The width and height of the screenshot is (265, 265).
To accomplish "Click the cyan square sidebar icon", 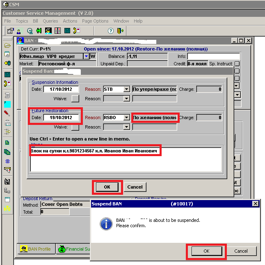I will click(7, 104).
